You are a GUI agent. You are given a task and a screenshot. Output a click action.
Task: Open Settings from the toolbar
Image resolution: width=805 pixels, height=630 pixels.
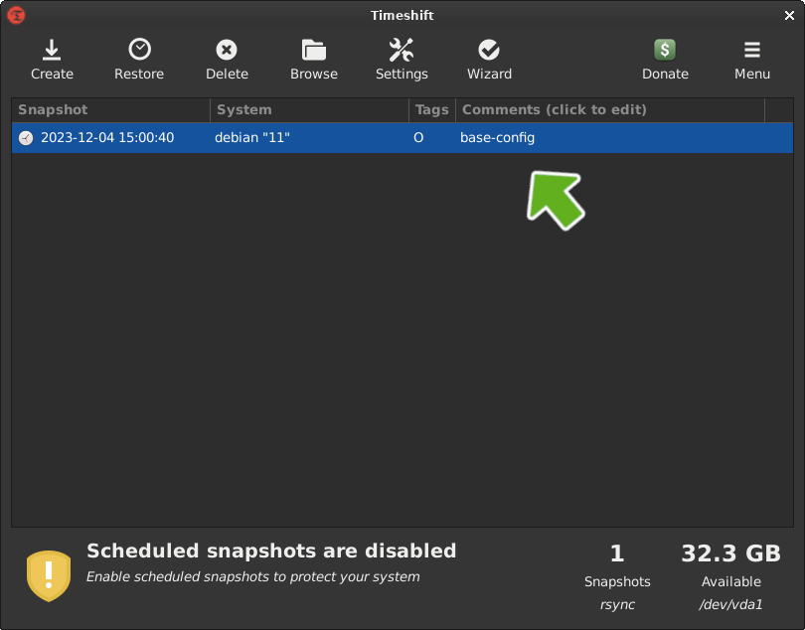tap(402, 50)
